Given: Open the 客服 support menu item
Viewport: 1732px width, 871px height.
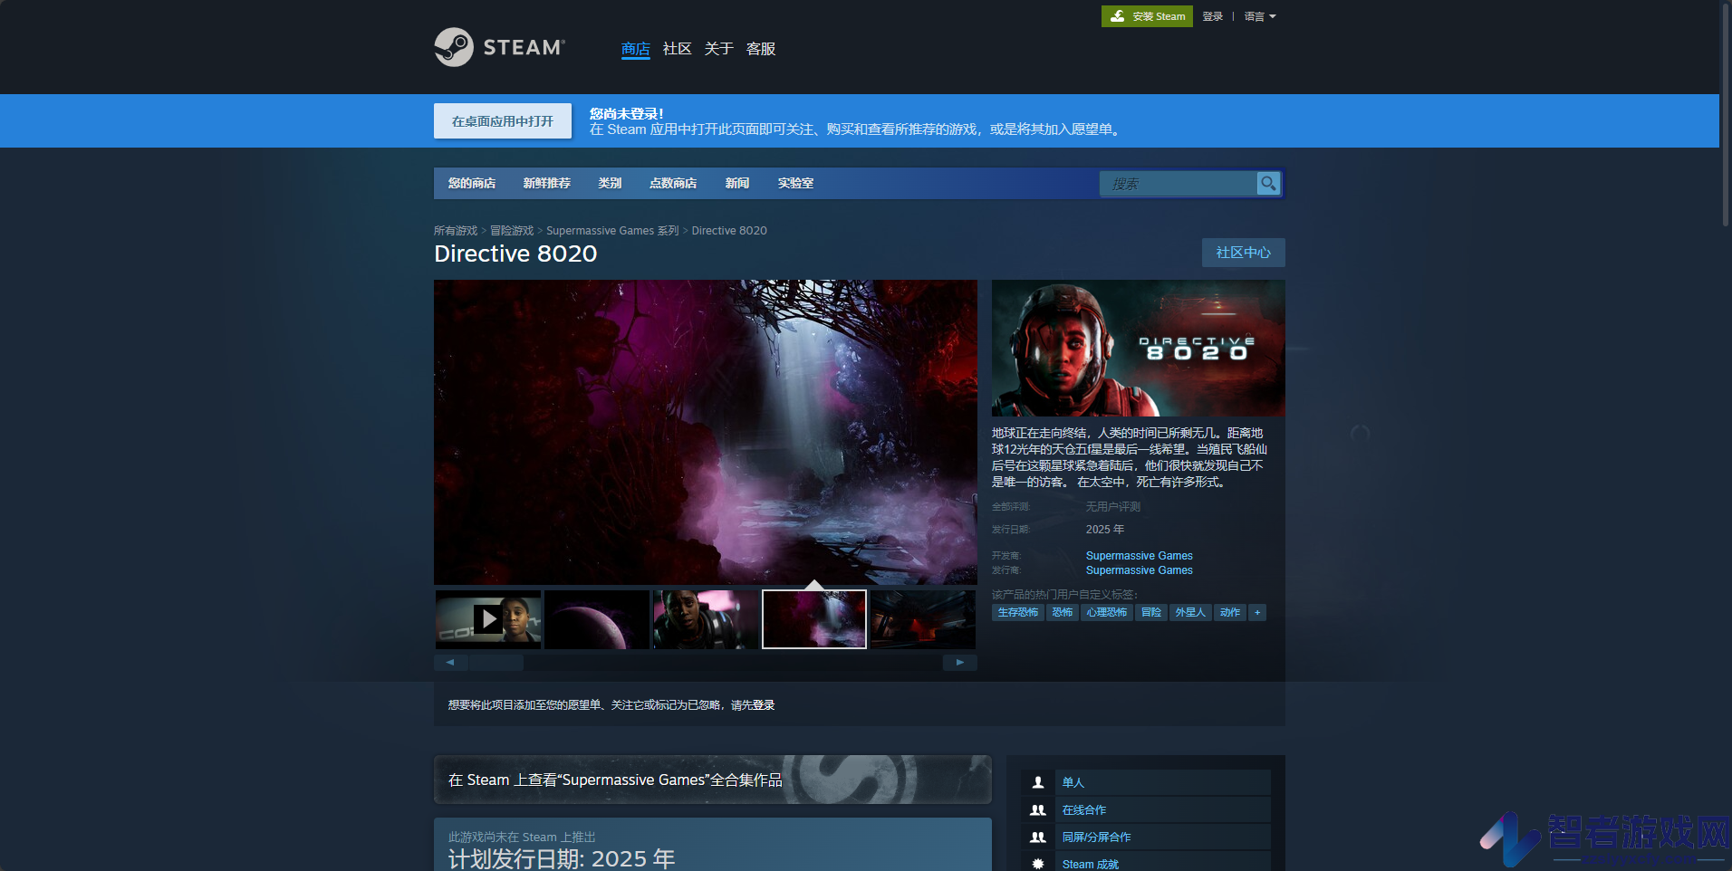Looking at the screenshot, I should point(761,49).
